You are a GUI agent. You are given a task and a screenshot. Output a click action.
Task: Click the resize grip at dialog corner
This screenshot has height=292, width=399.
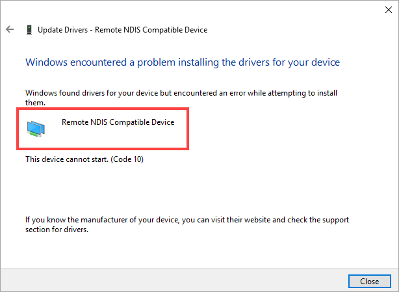394,287
